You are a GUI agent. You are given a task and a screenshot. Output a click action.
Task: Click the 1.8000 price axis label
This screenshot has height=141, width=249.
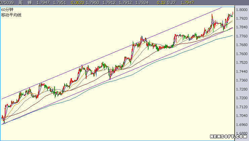pos(242,10)
